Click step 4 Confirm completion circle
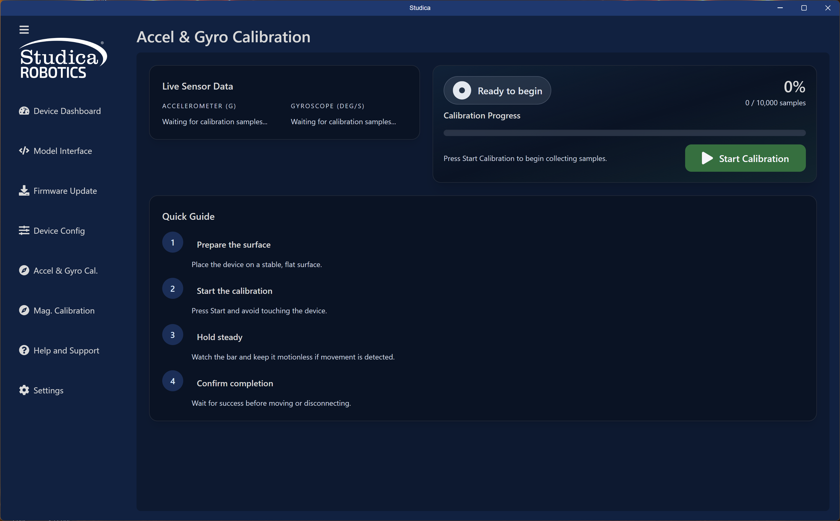 click(172, 381)
